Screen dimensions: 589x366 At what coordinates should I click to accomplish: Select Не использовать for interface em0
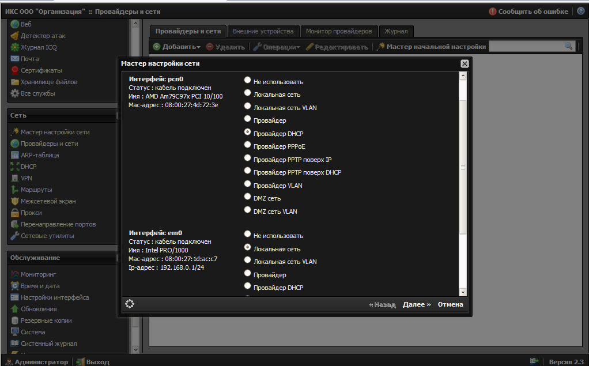pos(247,234)
